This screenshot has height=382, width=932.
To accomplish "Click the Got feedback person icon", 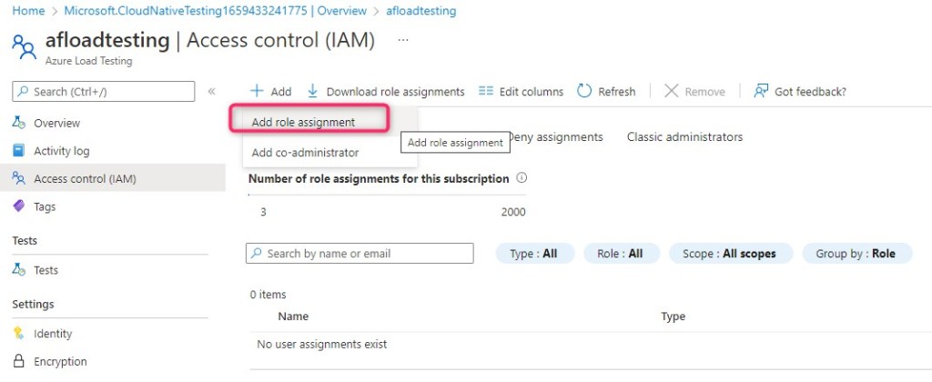I will tap(762, 91).
